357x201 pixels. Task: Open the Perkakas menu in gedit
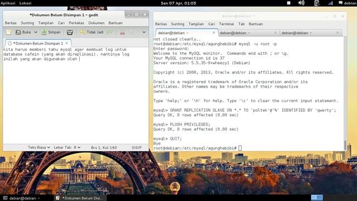click(x=76, y=23)
